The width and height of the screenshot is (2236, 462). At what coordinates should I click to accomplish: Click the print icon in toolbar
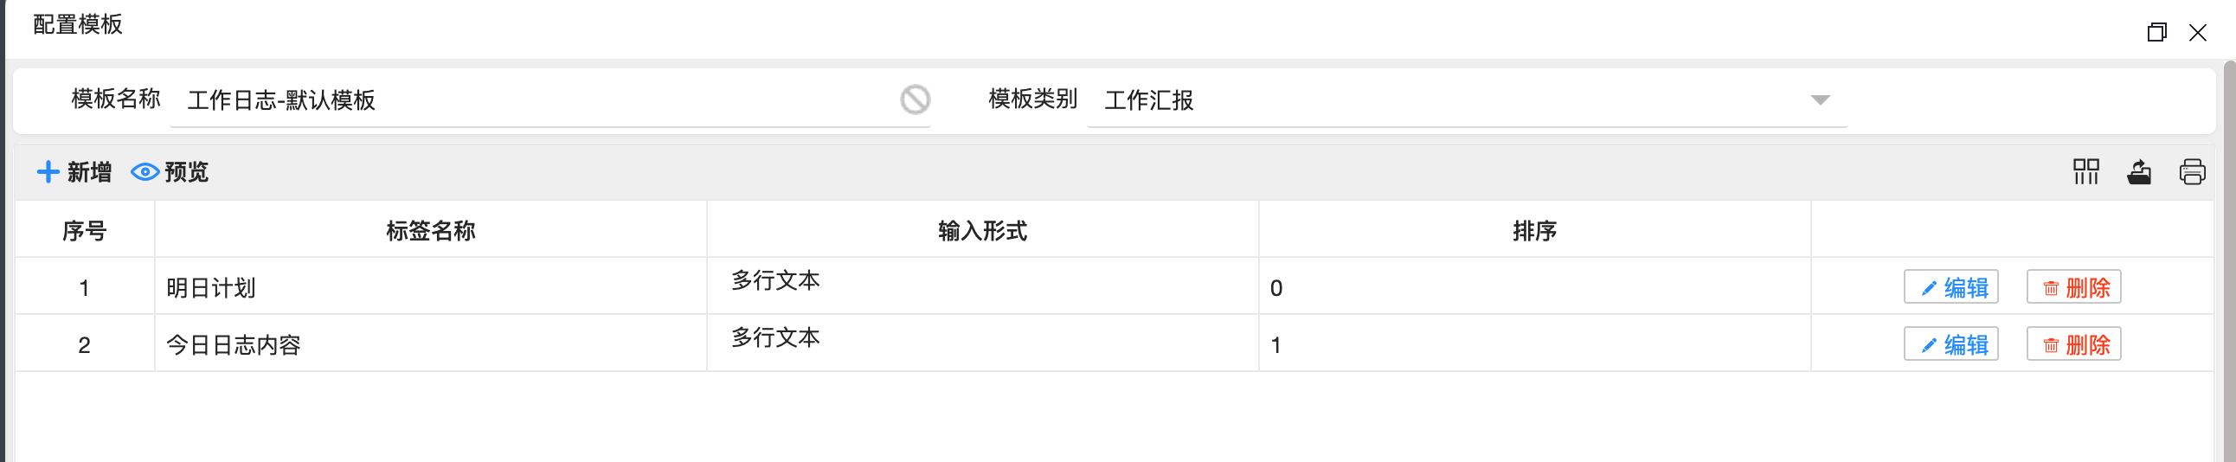(x=2192, y=172)
